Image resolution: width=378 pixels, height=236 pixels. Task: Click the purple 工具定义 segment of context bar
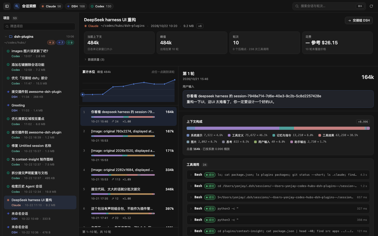tap(237, 128)
